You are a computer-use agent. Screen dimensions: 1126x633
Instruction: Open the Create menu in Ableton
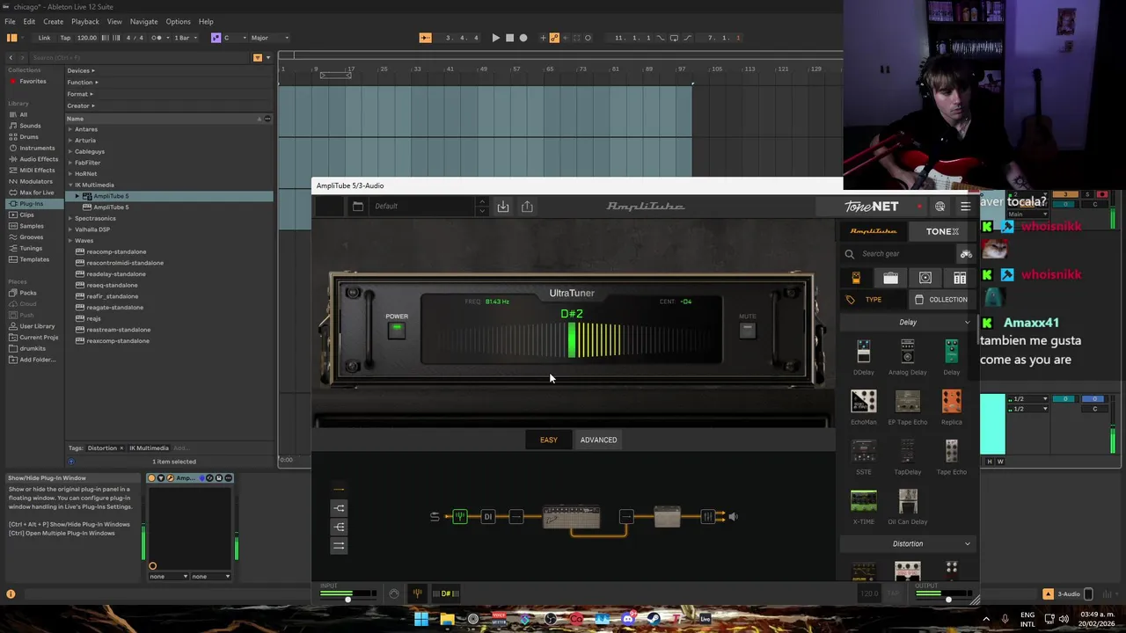pyautogui.click(x=53, y=21)
